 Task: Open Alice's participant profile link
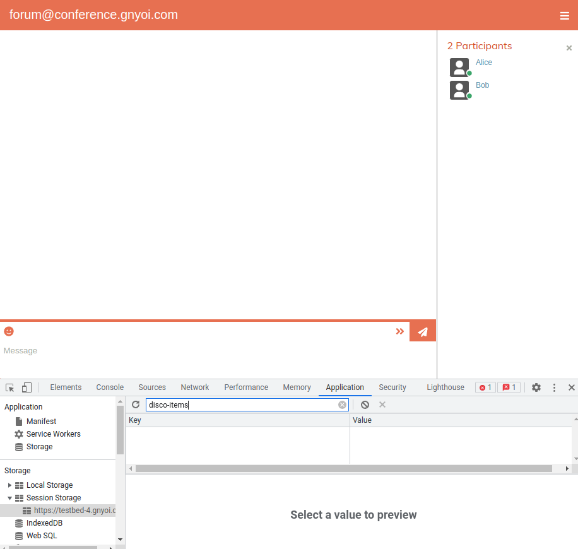point(483,62)
